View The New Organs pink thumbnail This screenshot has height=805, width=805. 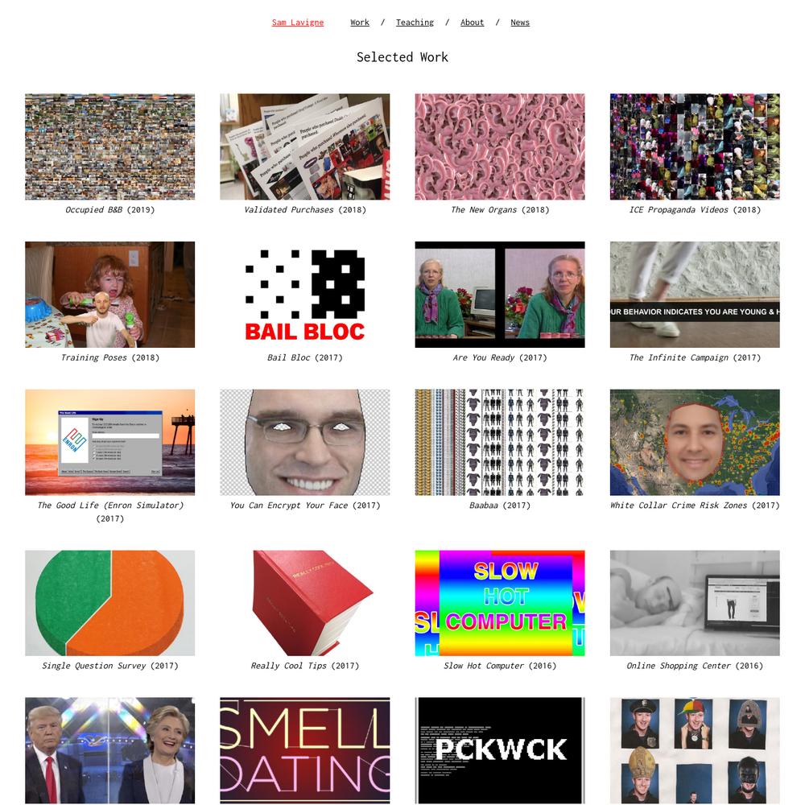500,147
